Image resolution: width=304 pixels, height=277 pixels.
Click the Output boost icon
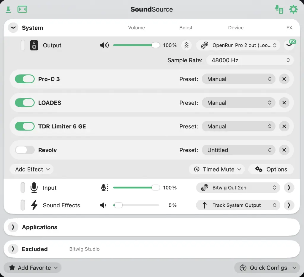point(186,45)
